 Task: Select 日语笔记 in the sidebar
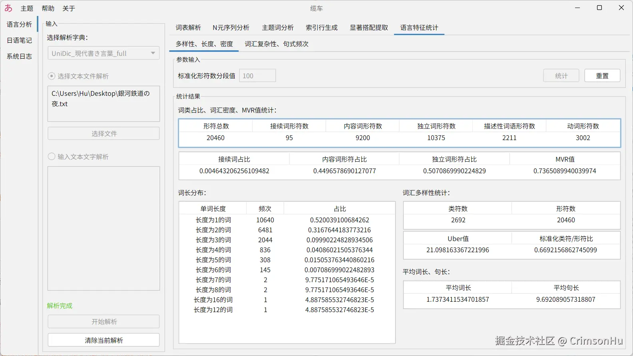tap(19, 40)
